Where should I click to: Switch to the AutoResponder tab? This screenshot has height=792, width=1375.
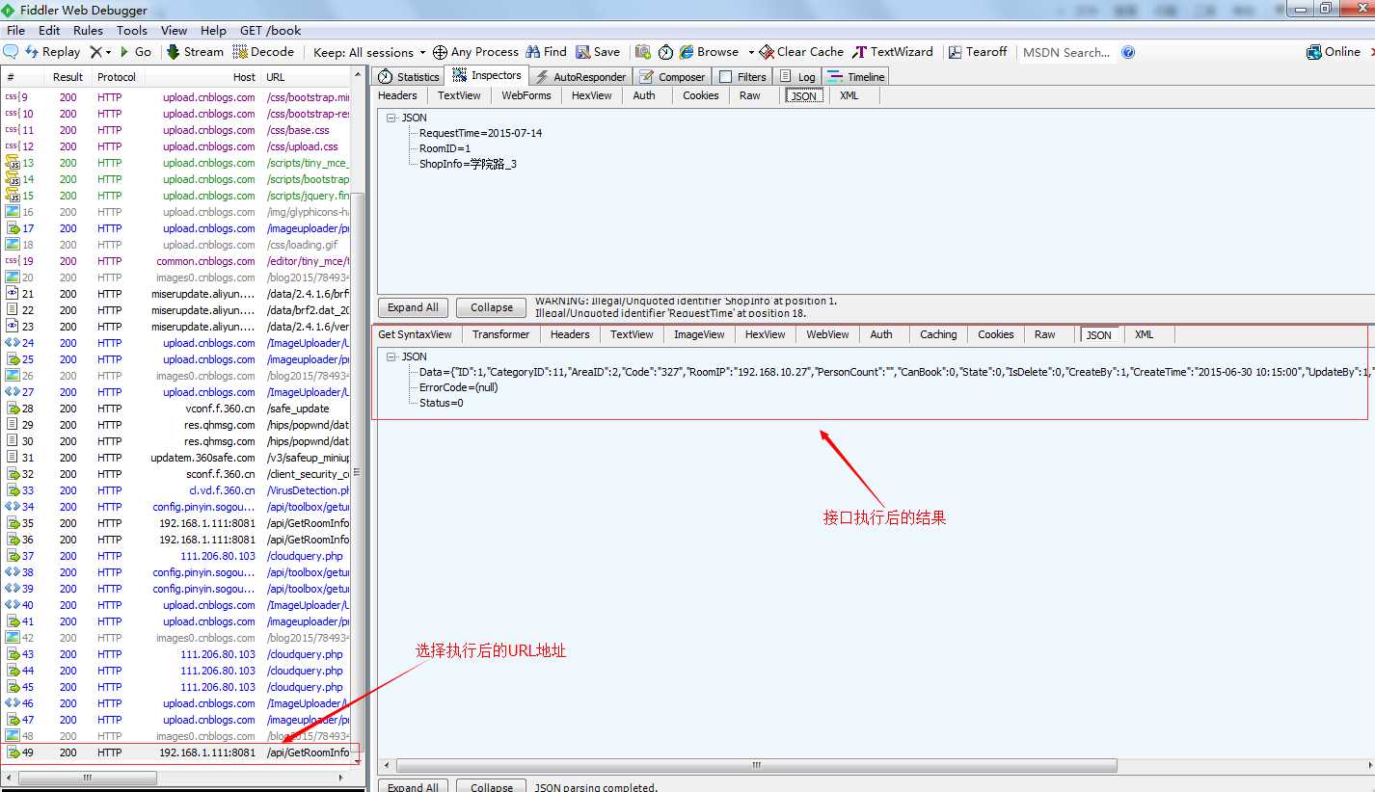pyautogui.click(x=581, y=76)
